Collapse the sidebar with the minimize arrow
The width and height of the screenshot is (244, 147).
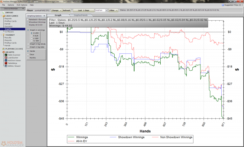23,9
